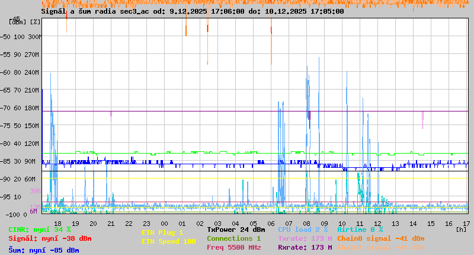Click the hour 12 label on the time axis
Viewport: 474px width, 255px height.
[x=377, y=224]
